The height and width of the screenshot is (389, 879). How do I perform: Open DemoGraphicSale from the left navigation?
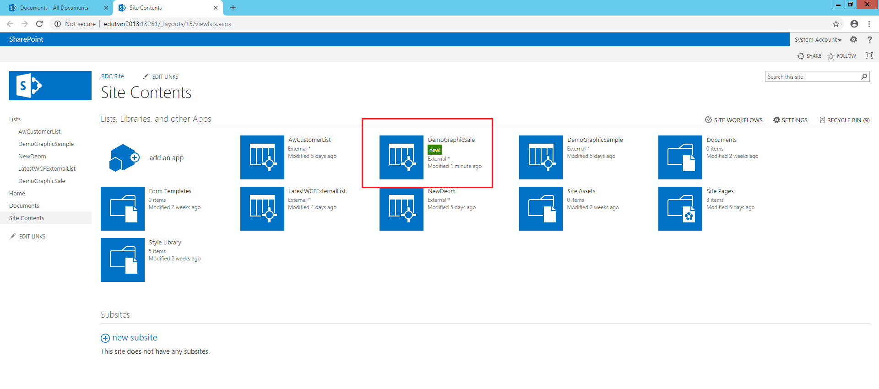[x=42, y=181]
